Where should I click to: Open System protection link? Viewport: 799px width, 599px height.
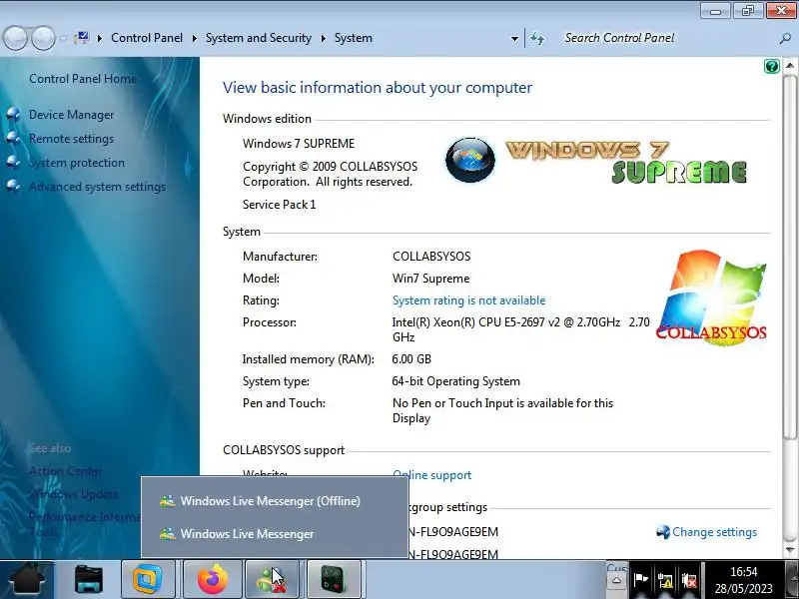coord(77,163)
